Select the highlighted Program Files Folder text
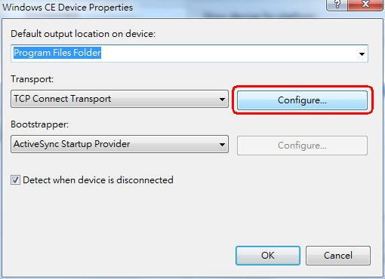The image size is (385, 279). 57,53
